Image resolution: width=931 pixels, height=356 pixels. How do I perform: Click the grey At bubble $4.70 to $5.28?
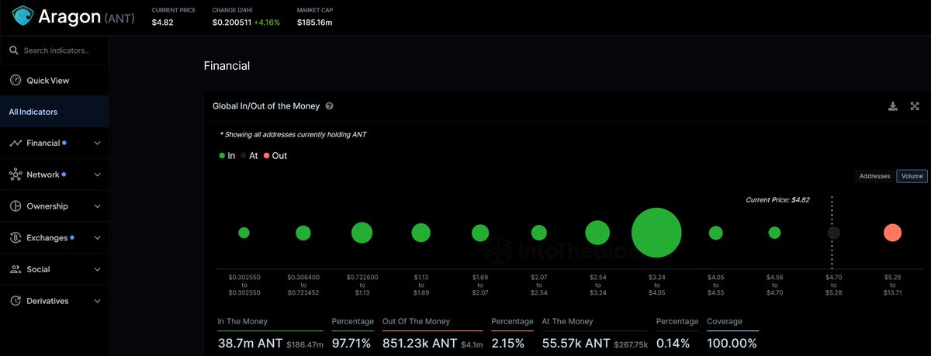tap(833, 233)
